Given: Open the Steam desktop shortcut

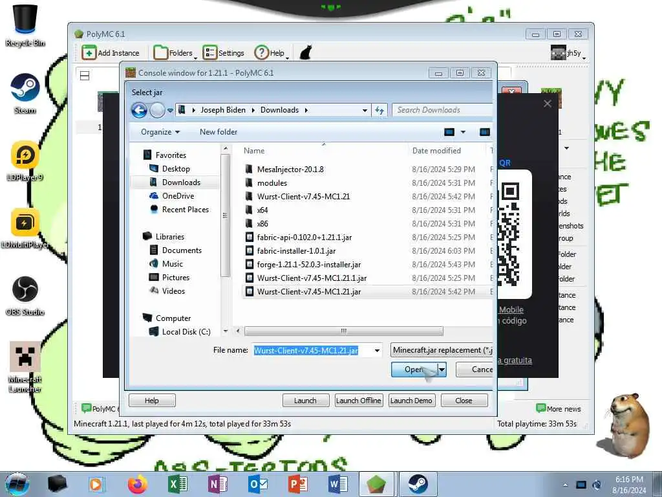Looking at the screenshot, I should tap(25, 94).
